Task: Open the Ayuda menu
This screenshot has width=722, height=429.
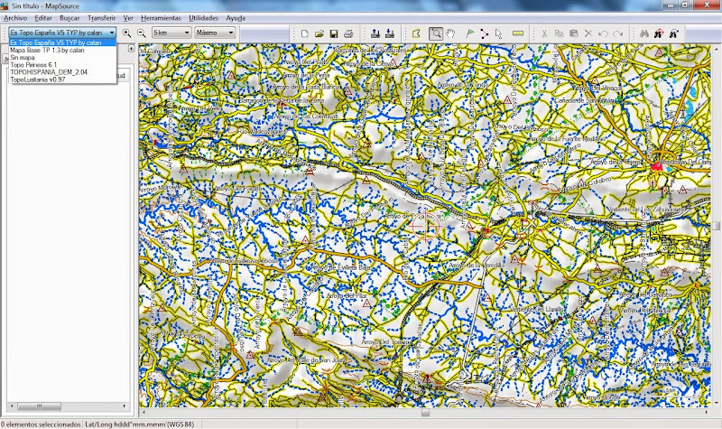Action: tap(236, 18)
